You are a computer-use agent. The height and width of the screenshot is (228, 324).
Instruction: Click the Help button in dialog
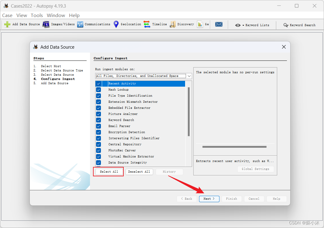(277, 199)
